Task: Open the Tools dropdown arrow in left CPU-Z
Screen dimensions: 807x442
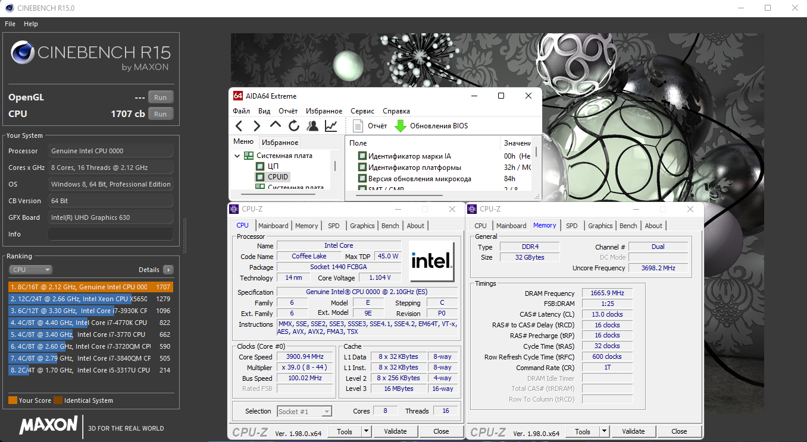Action: tap(366, 431)
